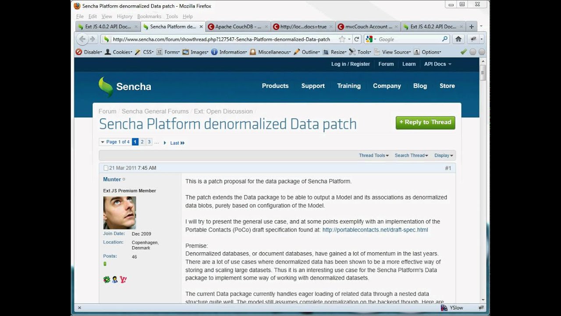Expand the API Docs dropdown
Viewport: 561px width, 316px height.
tap(437, 64)
